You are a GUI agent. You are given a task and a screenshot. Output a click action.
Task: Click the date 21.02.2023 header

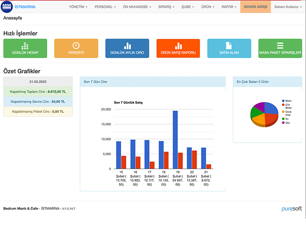[38, 82]
